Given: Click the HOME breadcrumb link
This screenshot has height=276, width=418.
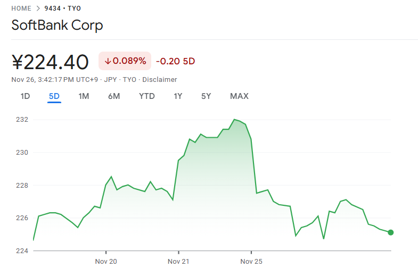Looking at the screenshot, I should 21,9.
